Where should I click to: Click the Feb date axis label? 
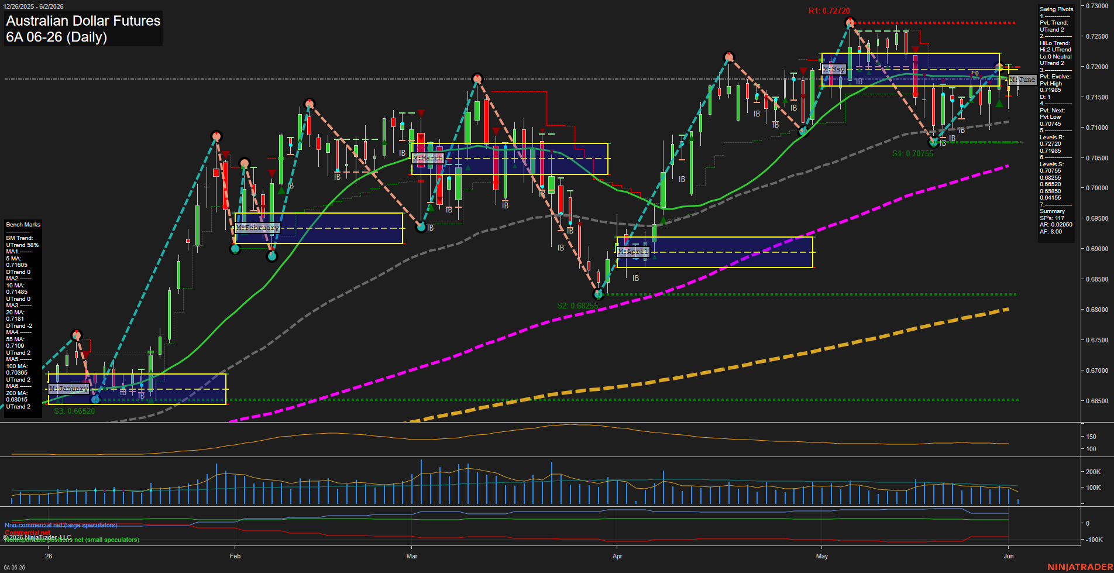point(235,556)
